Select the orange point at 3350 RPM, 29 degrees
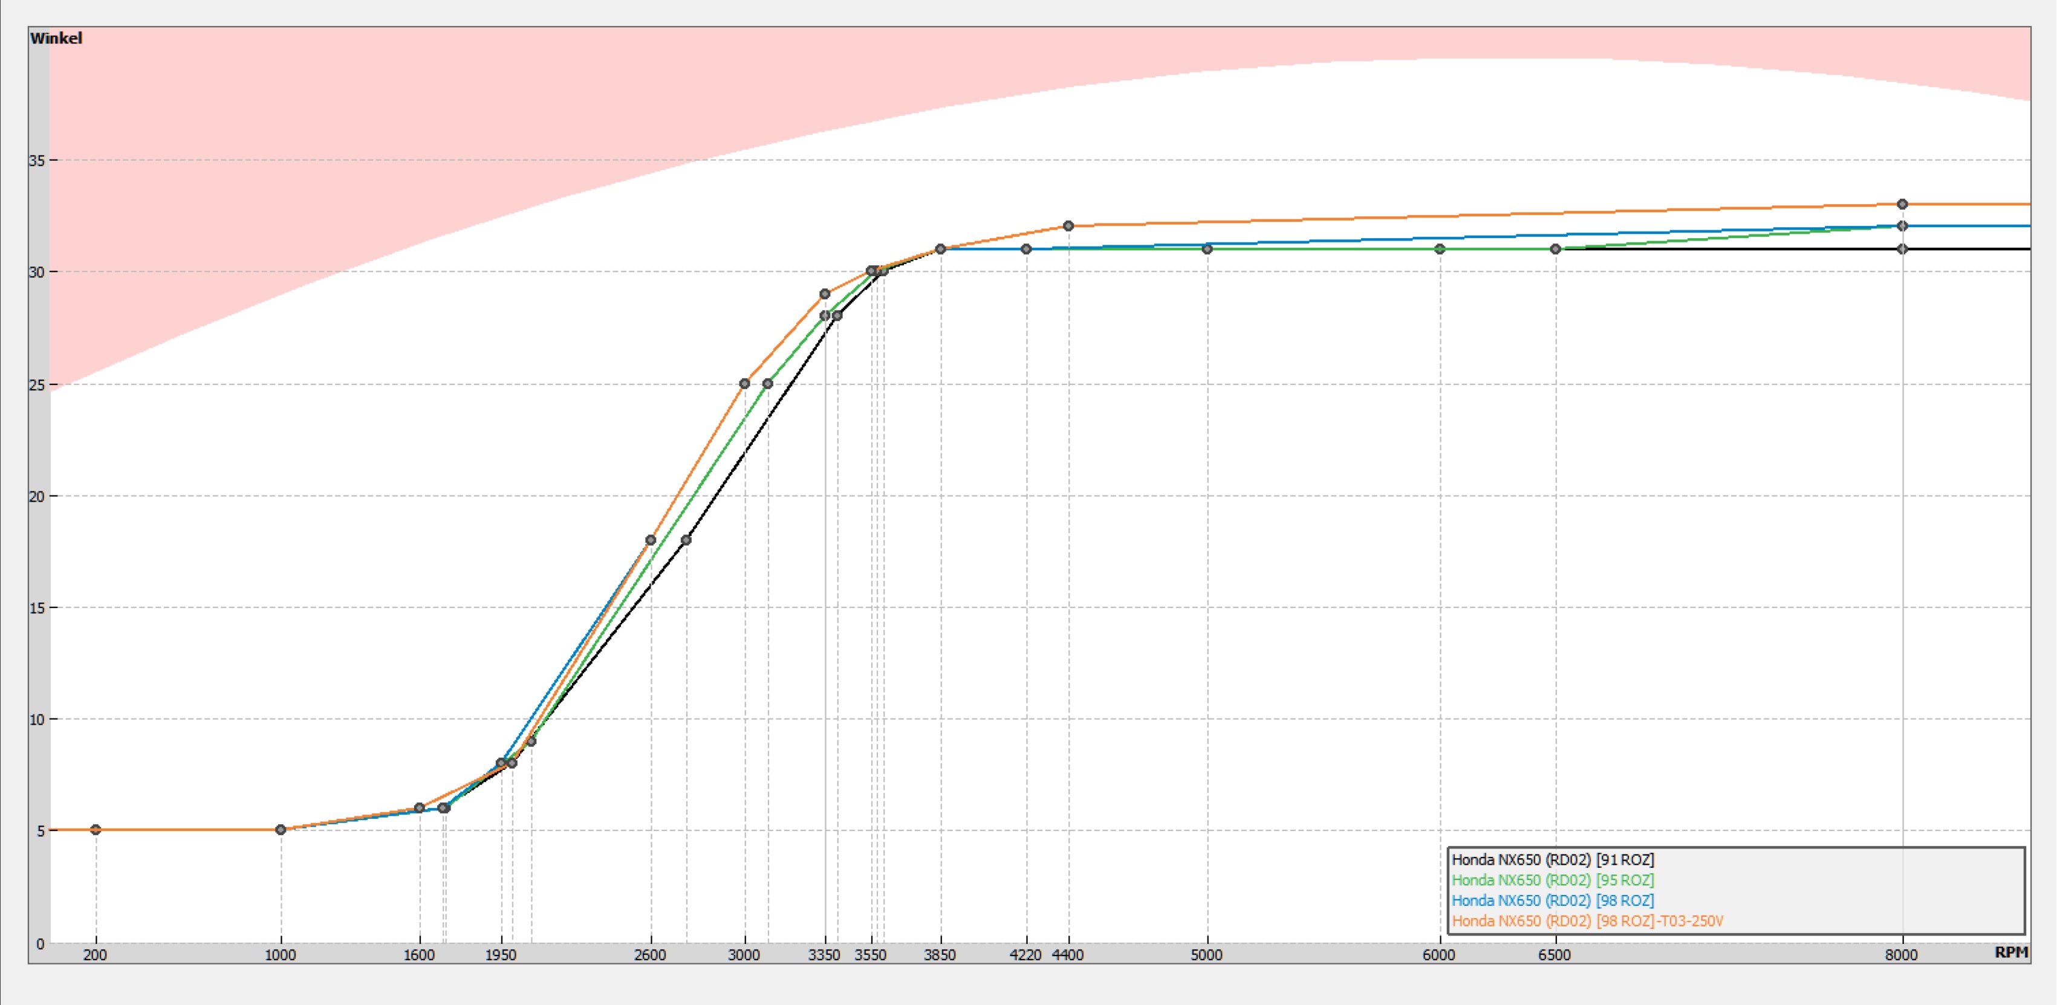2057x1005 pixels. pyautogui.click(x=825, y=294)
